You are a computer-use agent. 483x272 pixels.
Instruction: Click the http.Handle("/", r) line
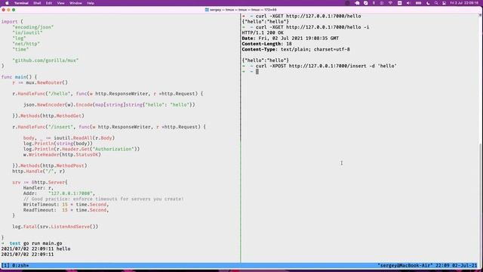pyautogui.click(x=38, y=172)
